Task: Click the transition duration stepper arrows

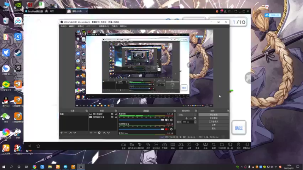Action: point(195,122)
